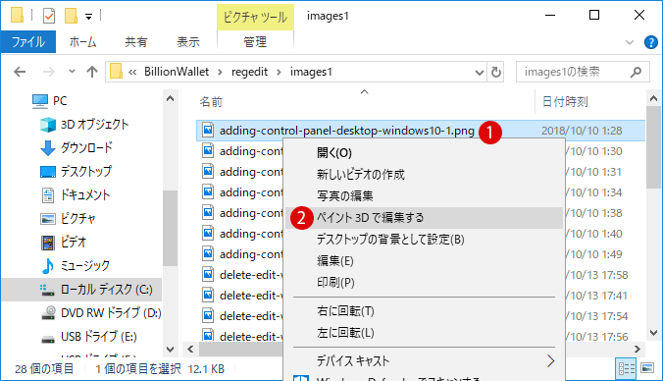Click the regedit breadcrumb
The image size is (663, 381).
tap(249, 72)
